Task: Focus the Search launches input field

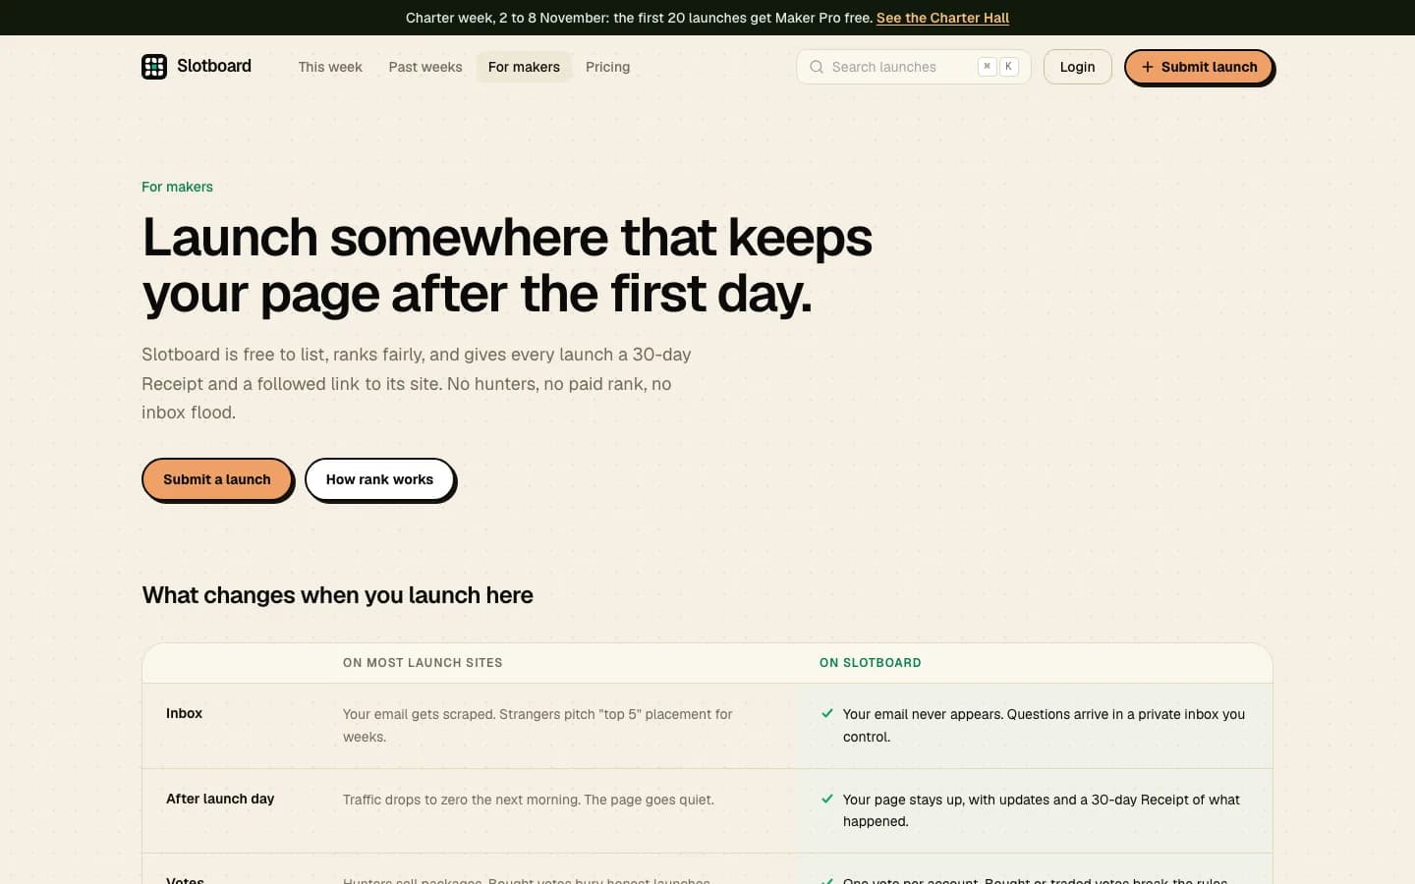Action: pyautogui.click(x=913, y=67)
